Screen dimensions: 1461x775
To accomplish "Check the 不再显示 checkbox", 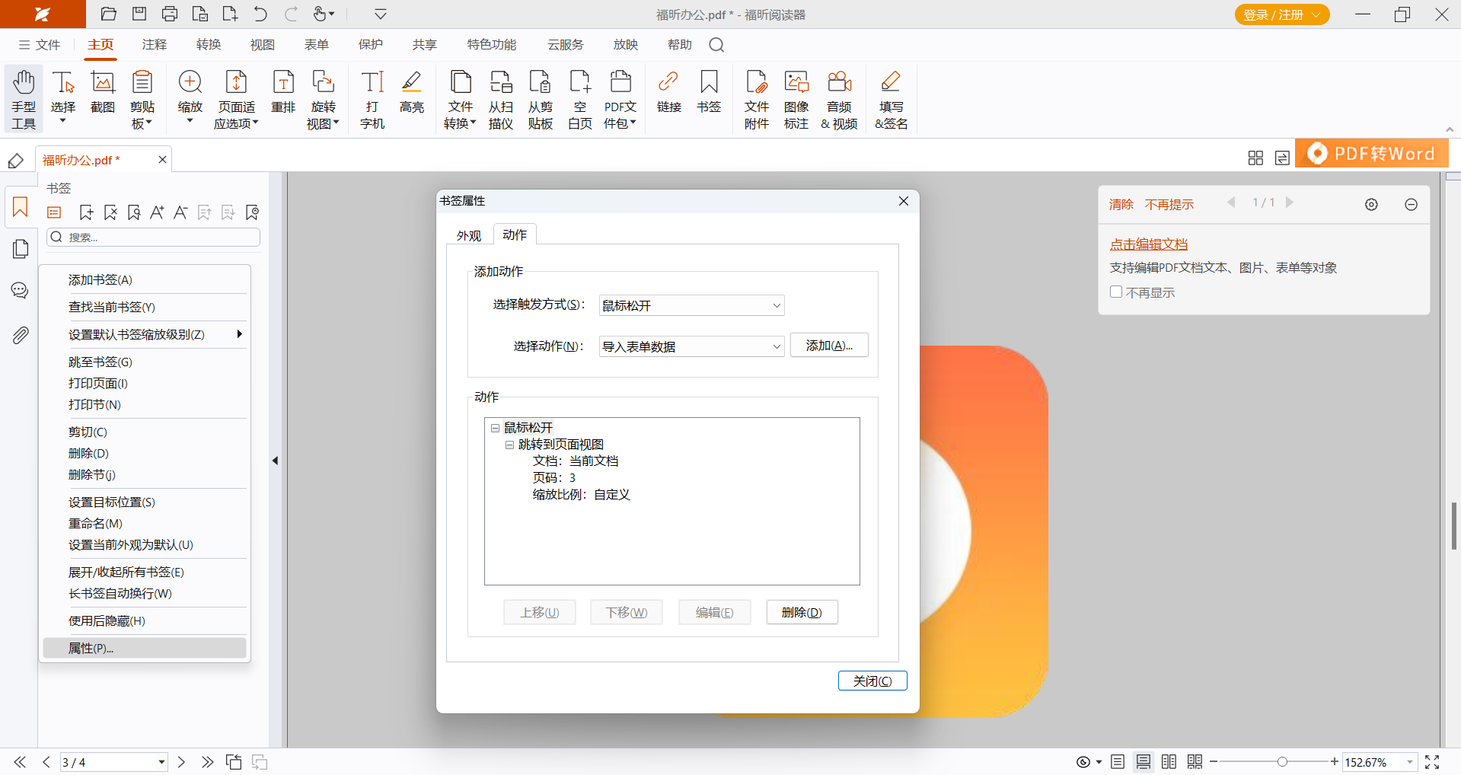I will 1116,292.
